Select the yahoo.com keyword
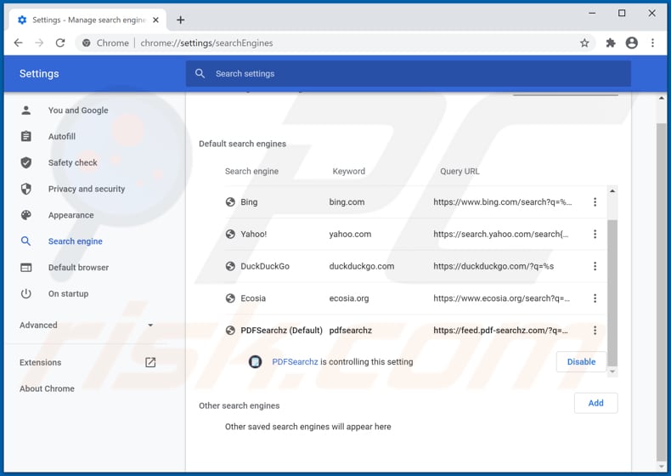671x476 pixels. (x=350, y=234)
